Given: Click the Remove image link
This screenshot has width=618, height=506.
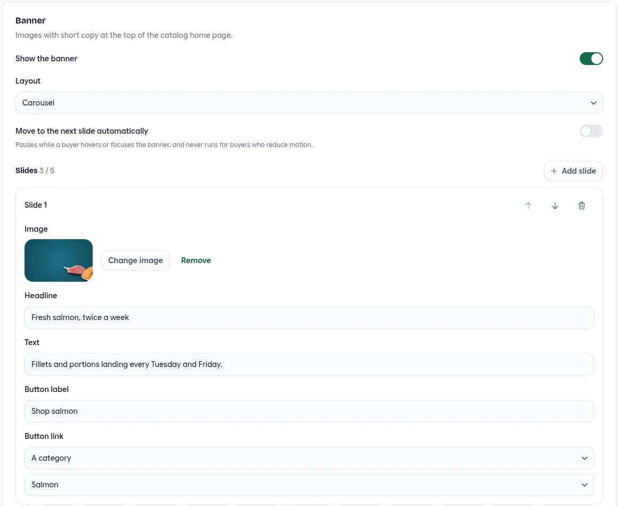Looking at the screenshot, I should pos(196,260).
